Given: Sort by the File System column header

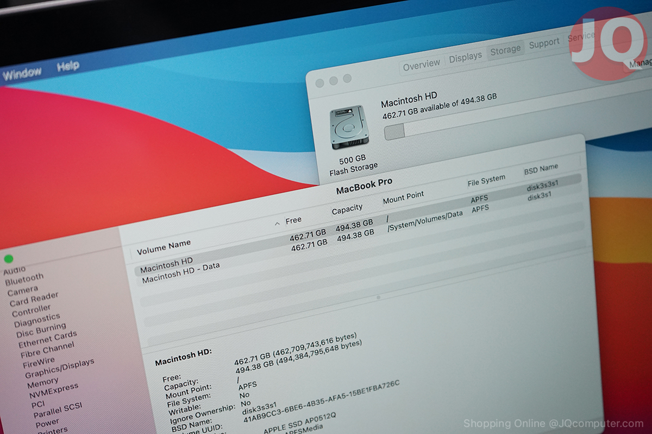Looking at the screenshot, I should coord(486,180).
